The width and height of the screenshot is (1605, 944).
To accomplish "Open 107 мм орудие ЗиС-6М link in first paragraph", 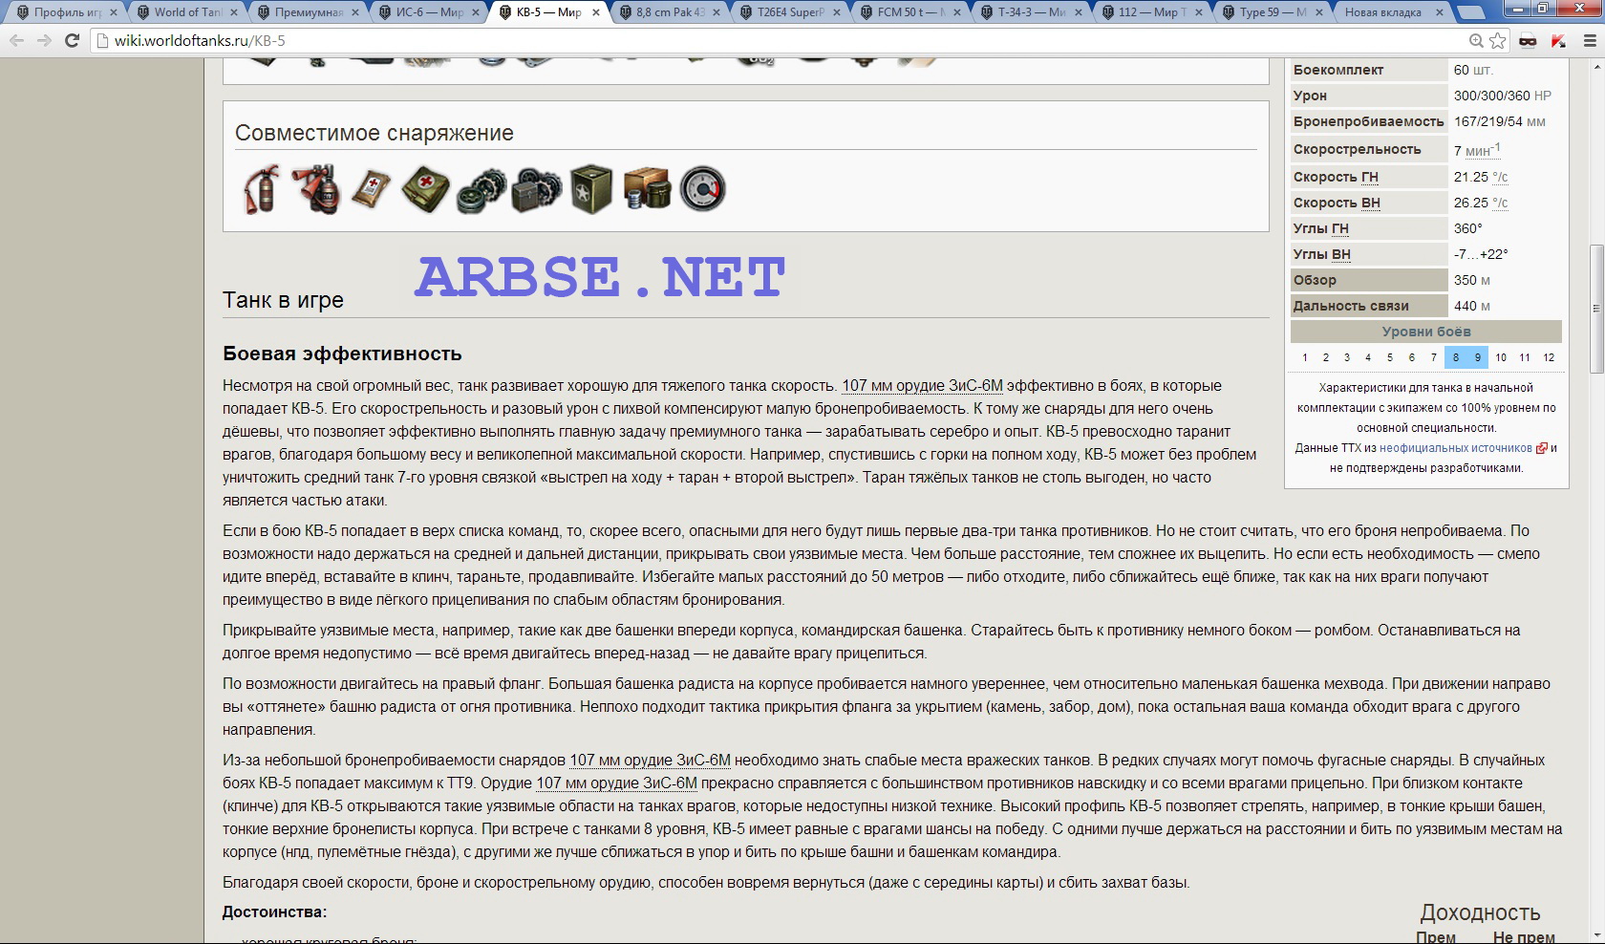I will pos(922,386).
